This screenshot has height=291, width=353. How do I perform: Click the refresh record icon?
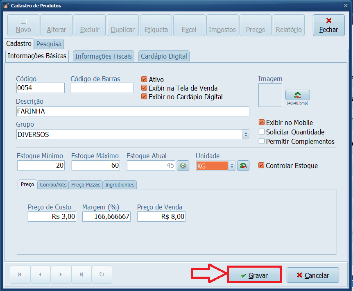[x=102, y=275]
